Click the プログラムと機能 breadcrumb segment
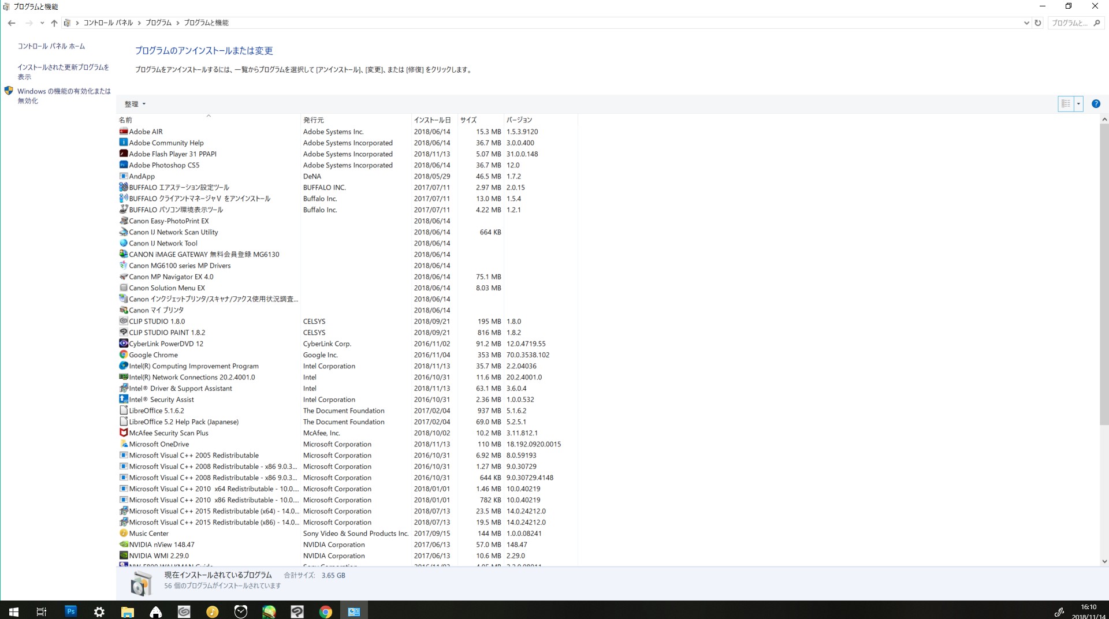The height and width of the screenshot is (619, 1109). [206, 23]
